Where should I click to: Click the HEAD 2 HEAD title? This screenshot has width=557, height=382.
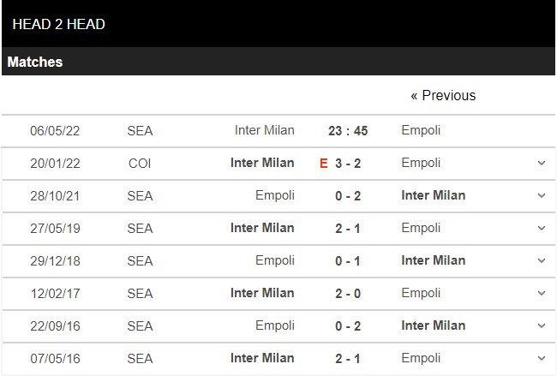(59, 24)
